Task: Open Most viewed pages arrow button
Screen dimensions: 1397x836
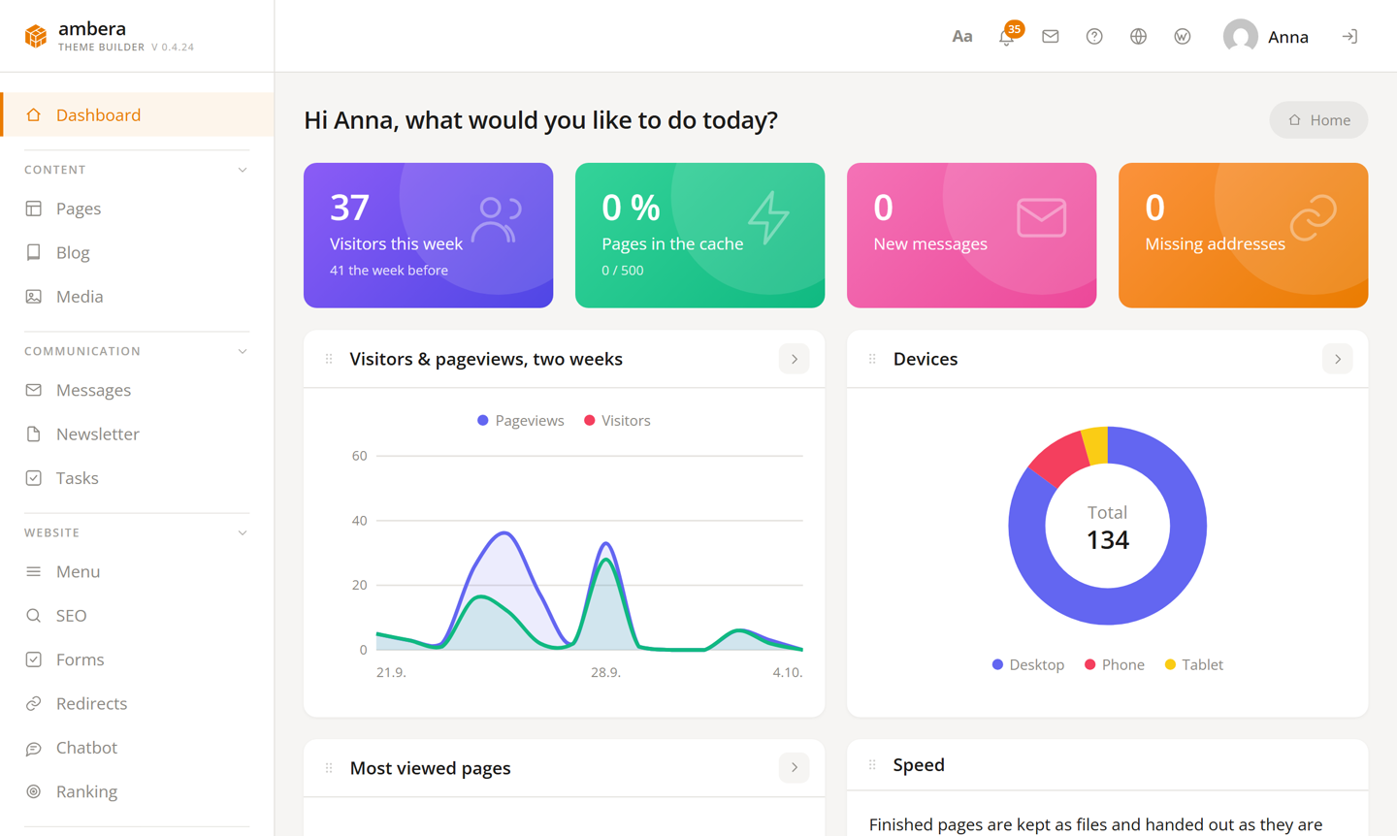Action: [x=795, y=768]
